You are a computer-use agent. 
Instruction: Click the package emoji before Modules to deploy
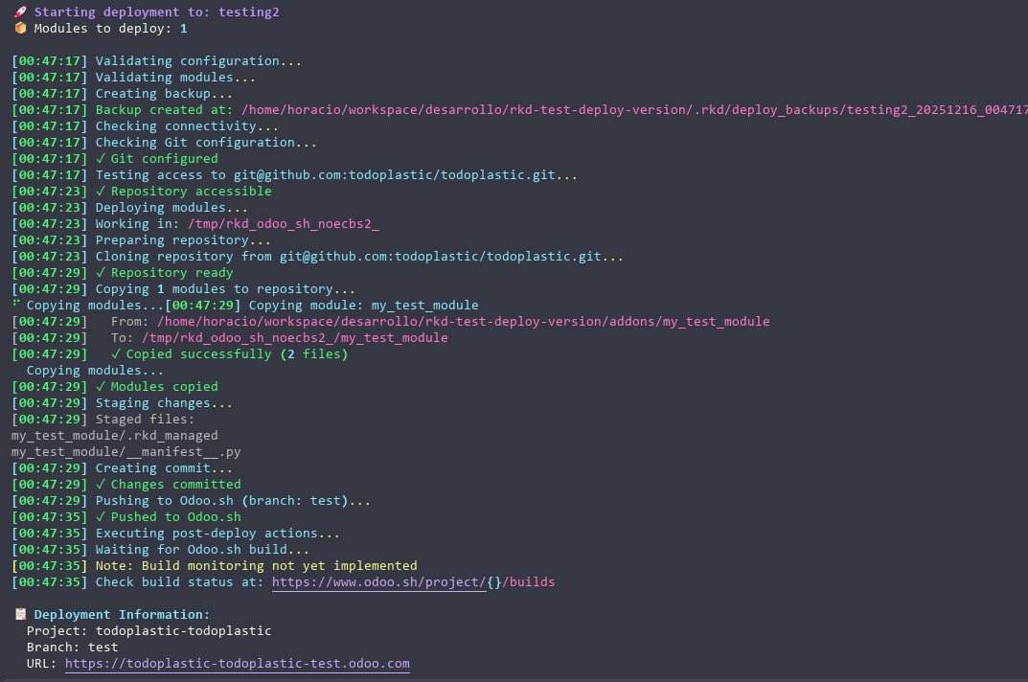pos(20,28)
